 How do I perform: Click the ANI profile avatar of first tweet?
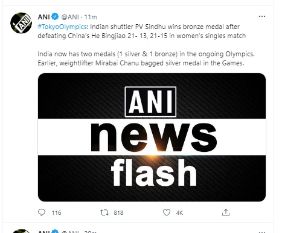21,23
